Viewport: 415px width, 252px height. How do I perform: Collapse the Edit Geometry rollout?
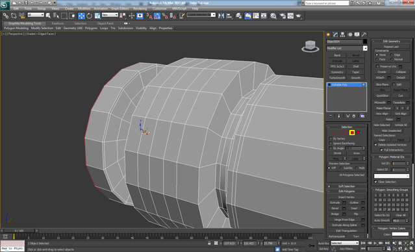[392, 42]
